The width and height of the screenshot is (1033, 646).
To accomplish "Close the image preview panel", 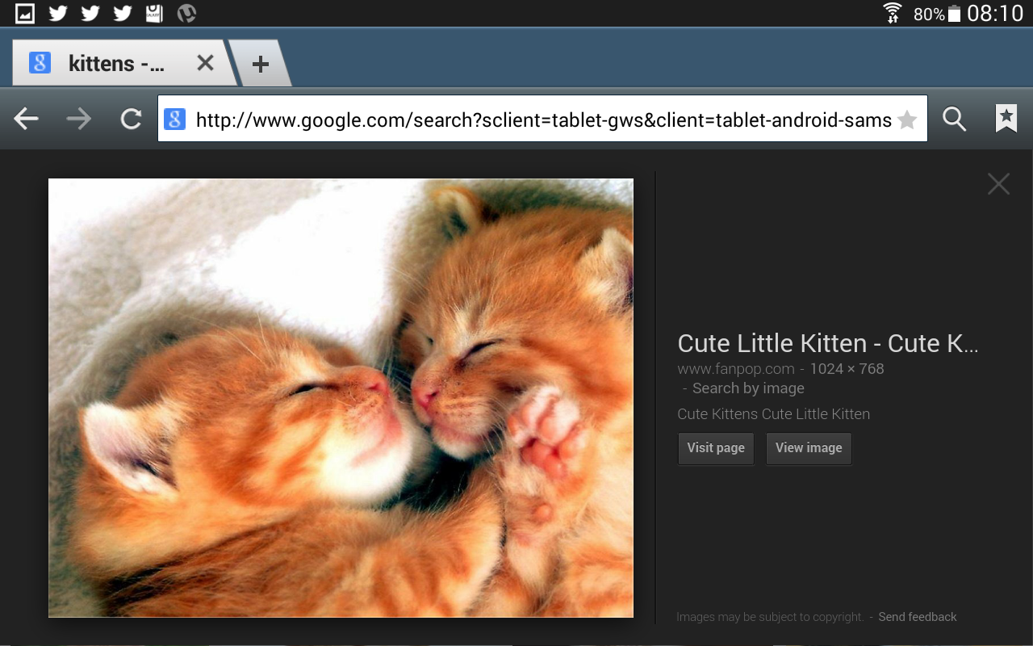I will (998, 184).
